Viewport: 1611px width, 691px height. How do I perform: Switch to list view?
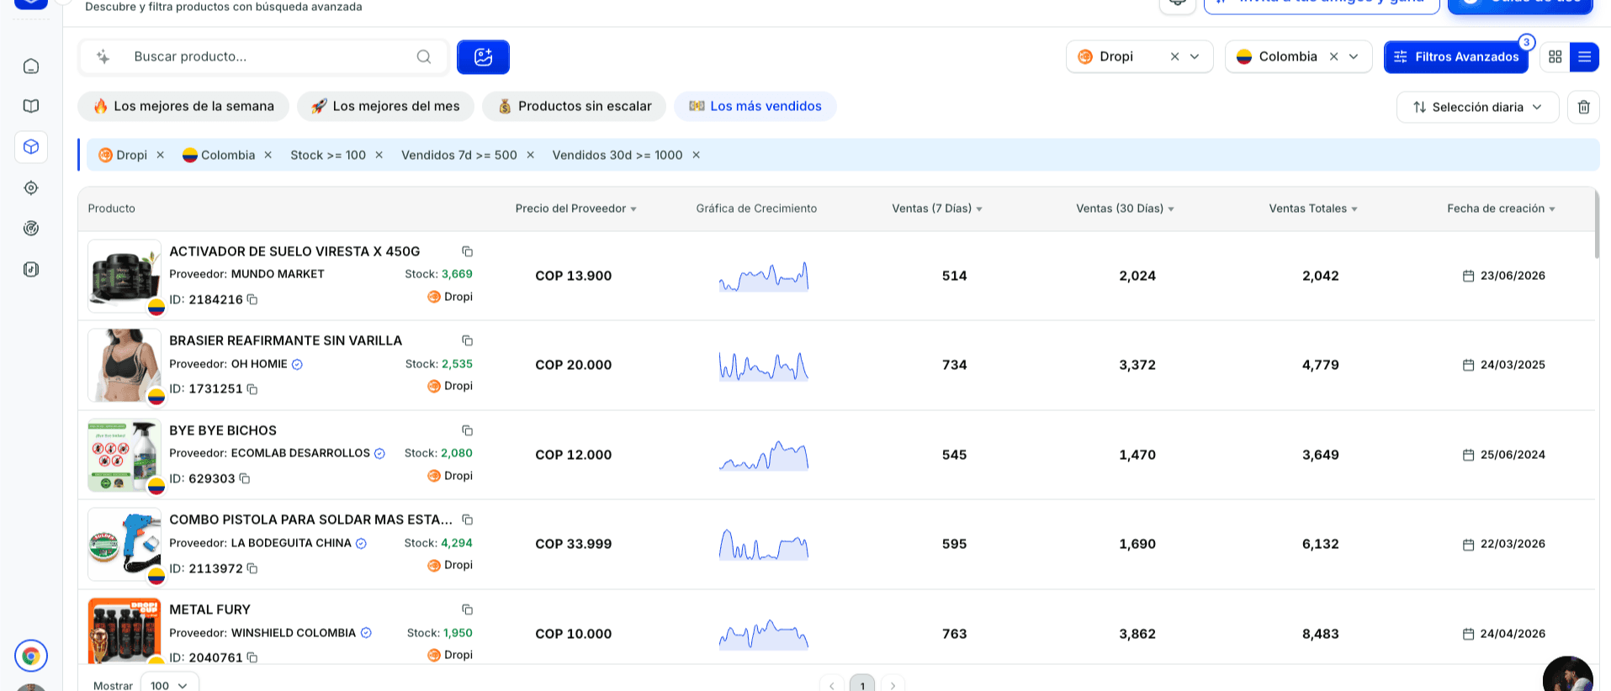point(1584,56)
